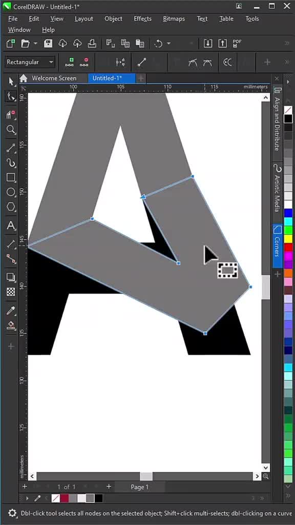This screenshot has width=295, height=525.
Task: Select the Freehand line tool
Action: point(11,148)
